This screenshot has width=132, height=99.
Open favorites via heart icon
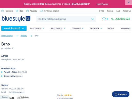coord(104,19)
